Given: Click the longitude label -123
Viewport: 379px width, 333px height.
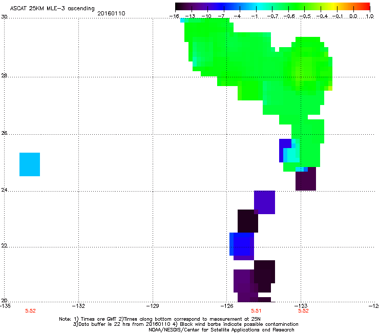Looking at the screenshot, I should coord(301,306).
